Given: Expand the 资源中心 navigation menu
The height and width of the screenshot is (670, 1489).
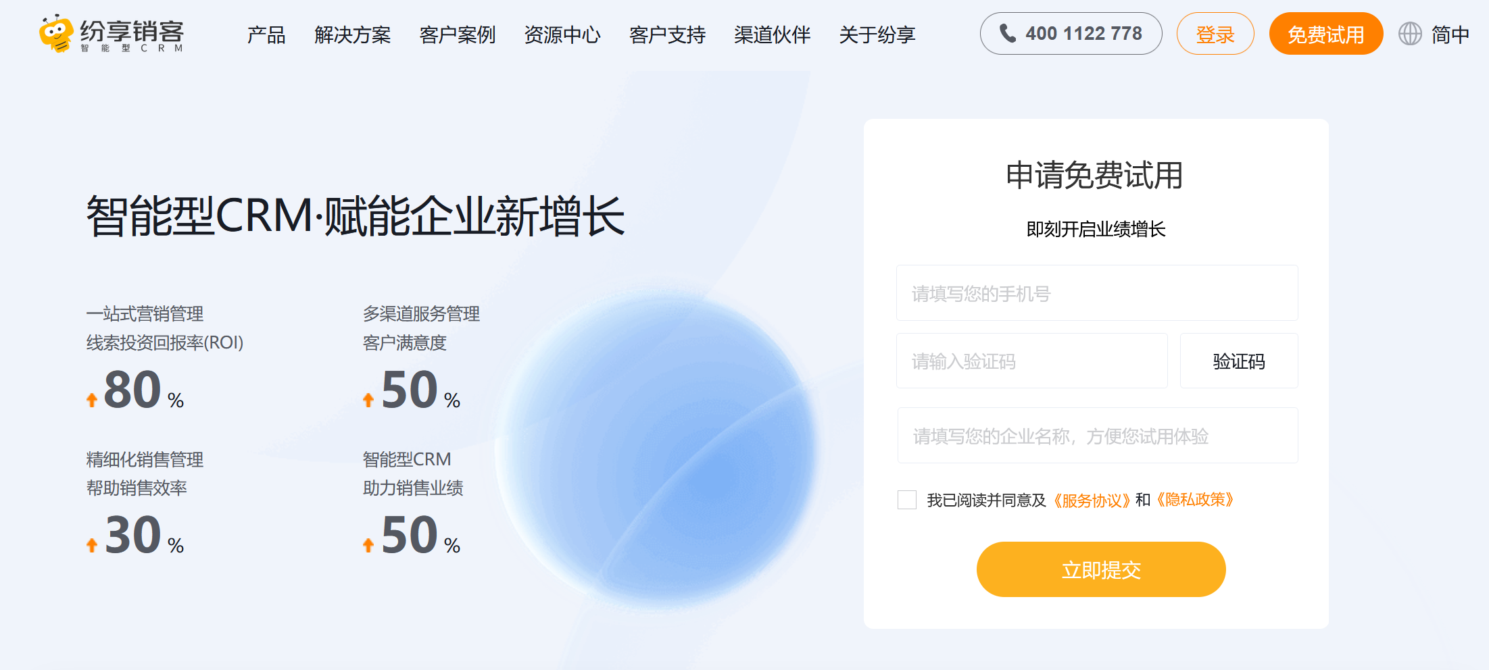Looking at the screenshot, I should (x=562, y=34).
